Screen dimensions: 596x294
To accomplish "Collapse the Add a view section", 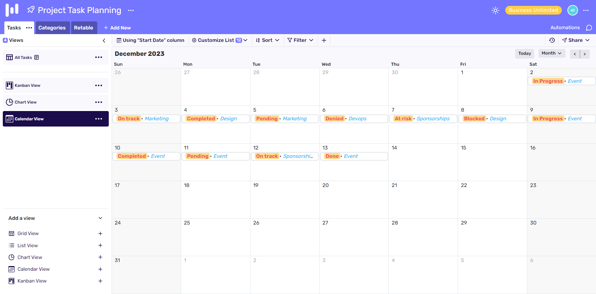I will [100, 218].
